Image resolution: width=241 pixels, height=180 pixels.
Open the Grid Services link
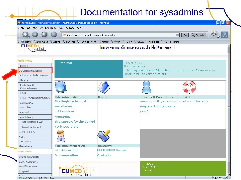point(65,111)
